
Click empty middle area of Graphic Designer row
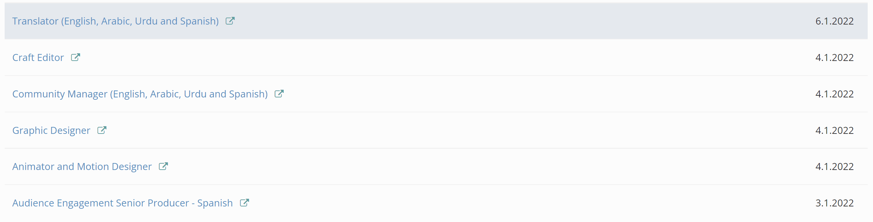click(x=440, y=131)
